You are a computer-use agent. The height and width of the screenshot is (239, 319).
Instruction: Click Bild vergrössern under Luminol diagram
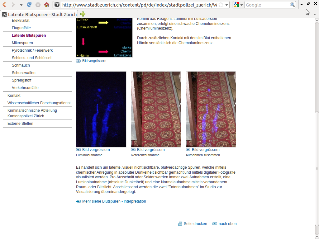pyautogui.click(x=94, y=61)
